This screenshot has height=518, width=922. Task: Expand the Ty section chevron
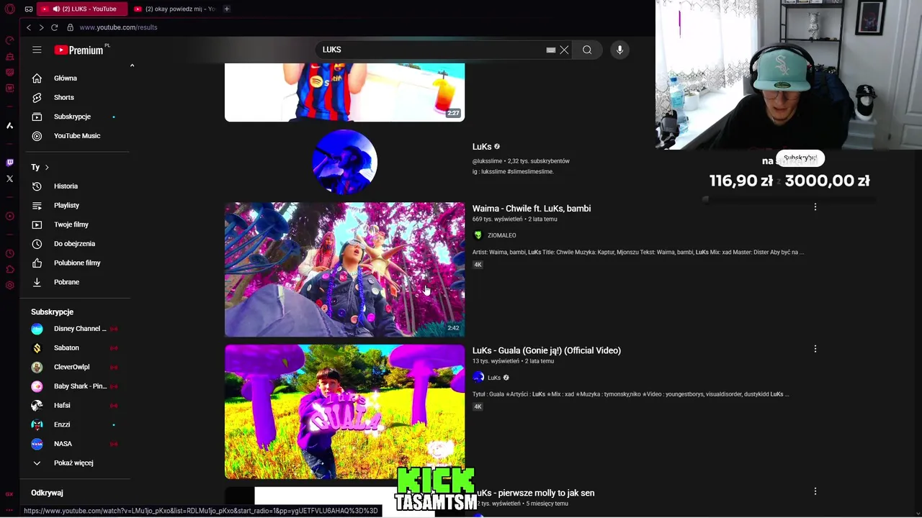(x=47, y=168)
